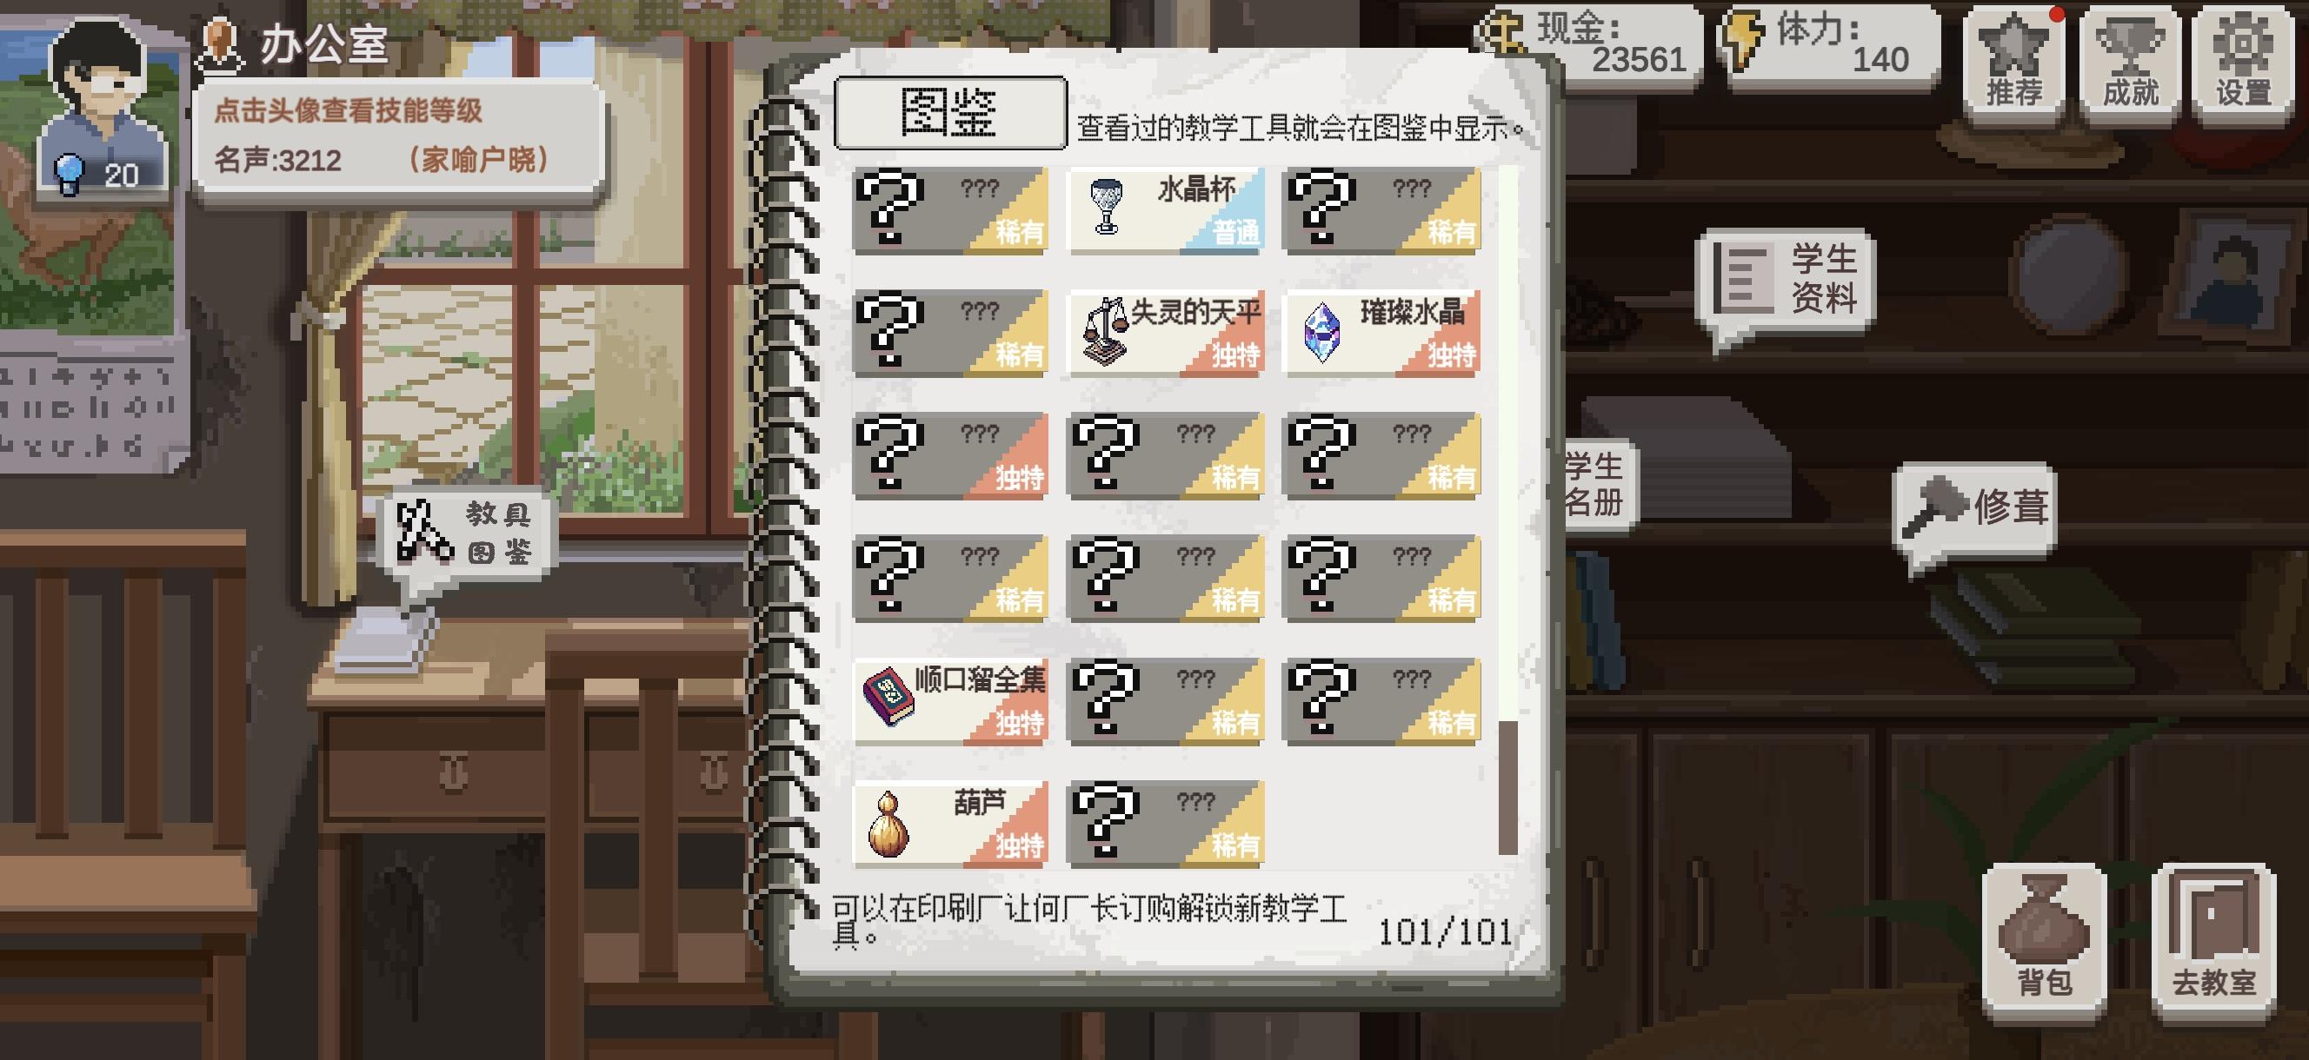
Task: Click the 图鉴 tab header
Action: point(950,113)
